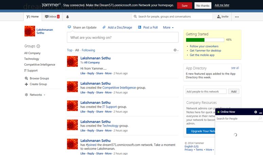Click Getting Started progress bar
Viewport: 263px width, 155px height.
point(205,40)
